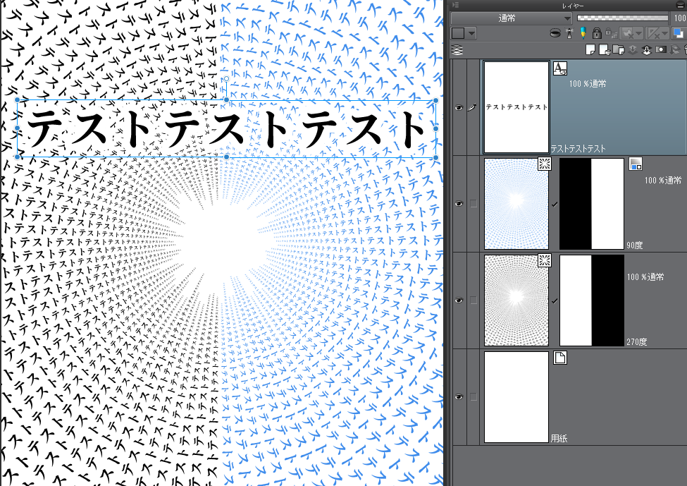Click the レイヤー panel title
Viewport: 687px width, 486px height.
[x=573, y=5]
